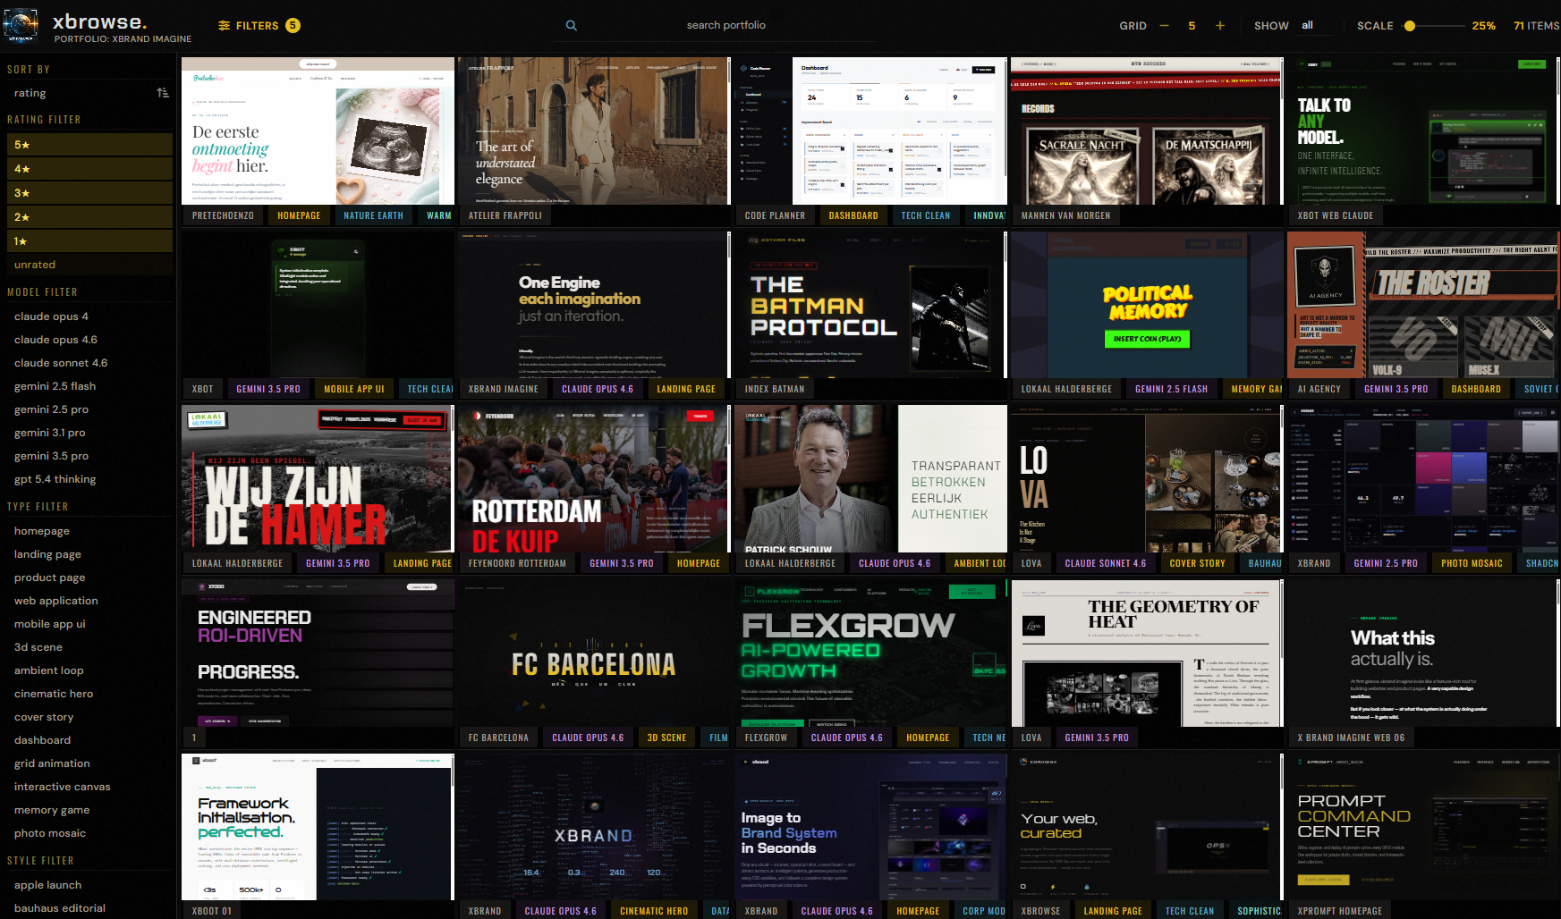Toggle the 1★ rating filter
This screenshot has height=919, width=1561.
tap(89, 241)
